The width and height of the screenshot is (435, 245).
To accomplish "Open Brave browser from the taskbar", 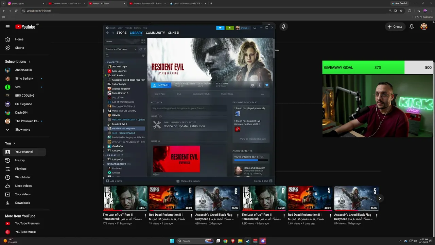I will pyautogui.click(x=233, y=241).
